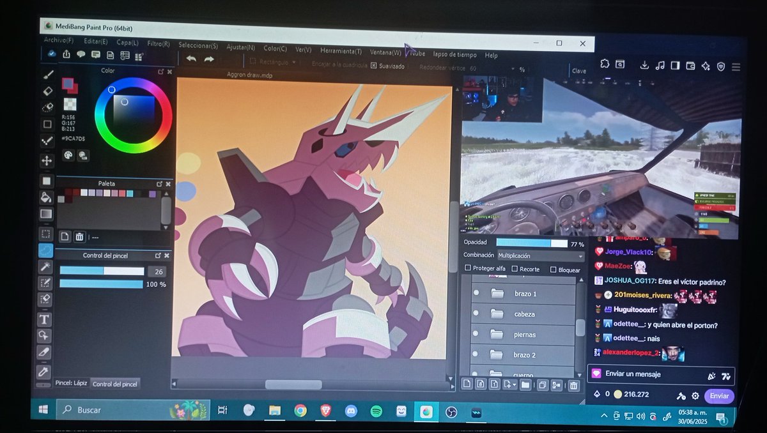Open JOSHUA_OG117 username in chat

630,282
